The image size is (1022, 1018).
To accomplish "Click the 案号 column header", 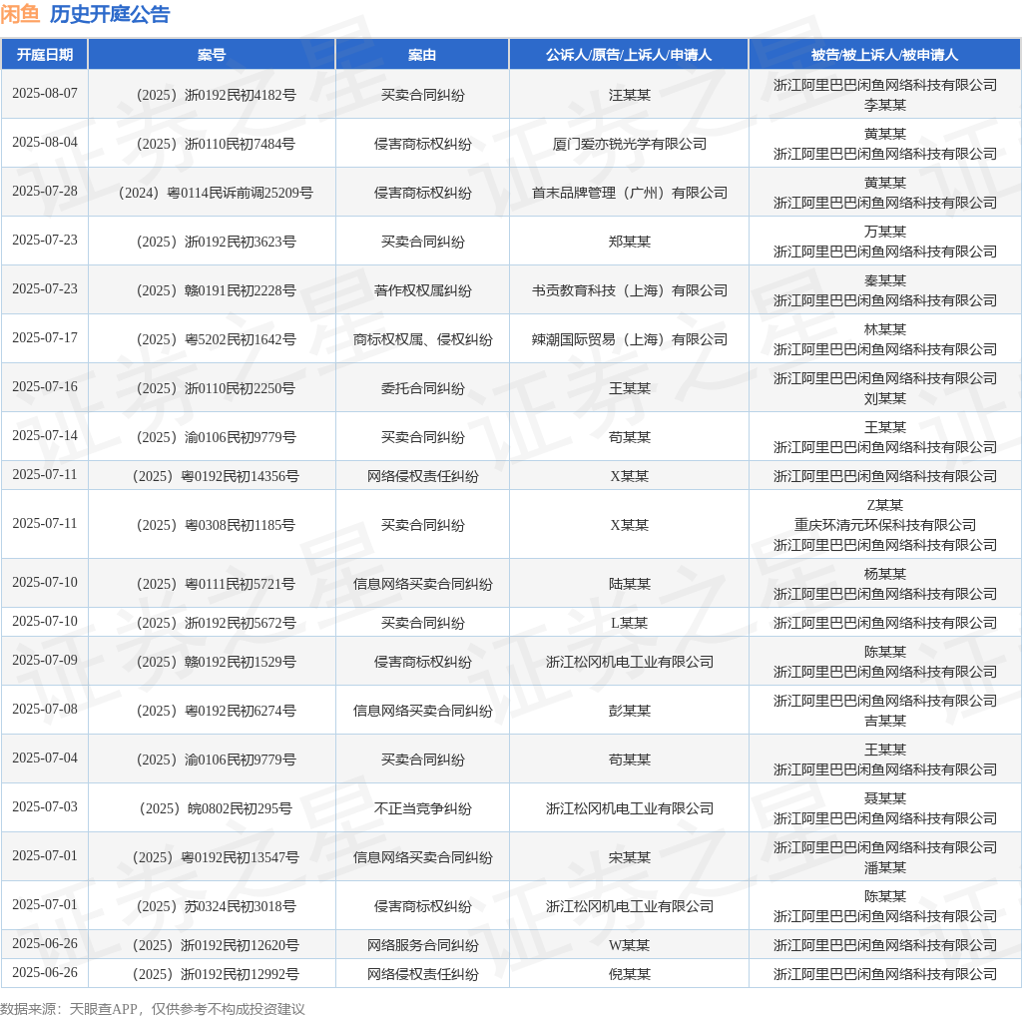I will coord(212,55).
